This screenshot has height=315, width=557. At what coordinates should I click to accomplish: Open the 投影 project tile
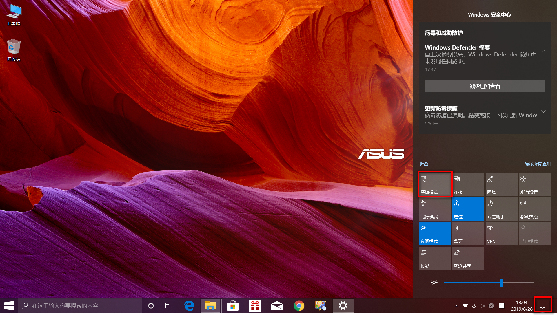[x=435, y=258]
